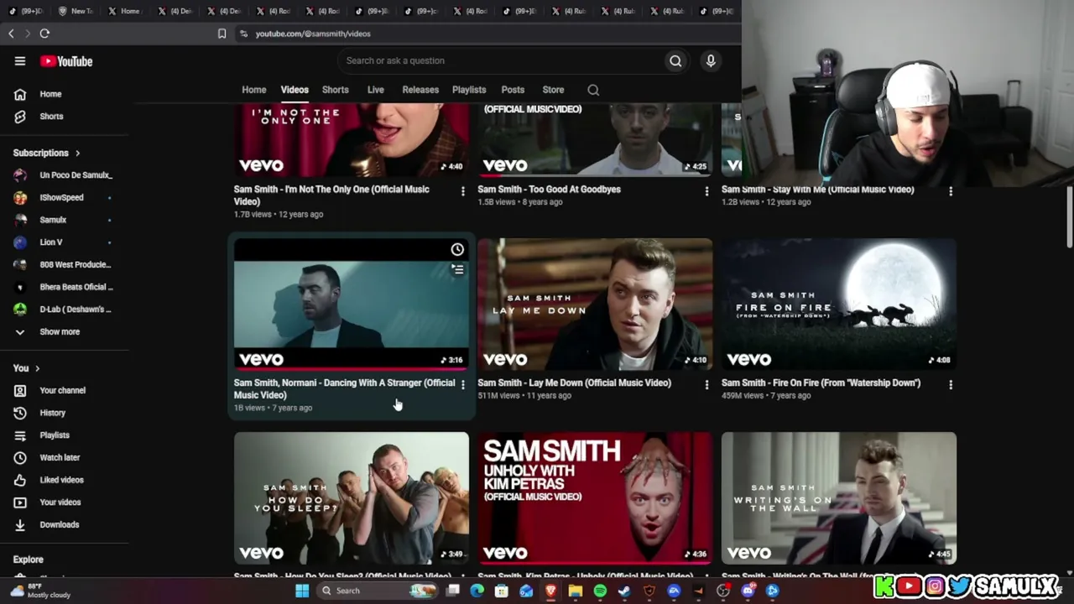Play the How Do You Sleep? thumbnail
This screenshot has width=1074, height=604.
[352, 498]
